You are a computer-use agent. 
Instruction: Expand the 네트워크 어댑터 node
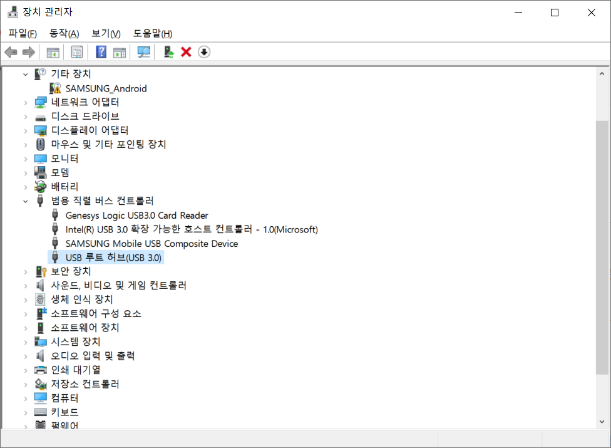(25, 103)
